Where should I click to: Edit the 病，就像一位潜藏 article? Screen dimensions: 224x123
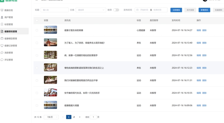199,55
